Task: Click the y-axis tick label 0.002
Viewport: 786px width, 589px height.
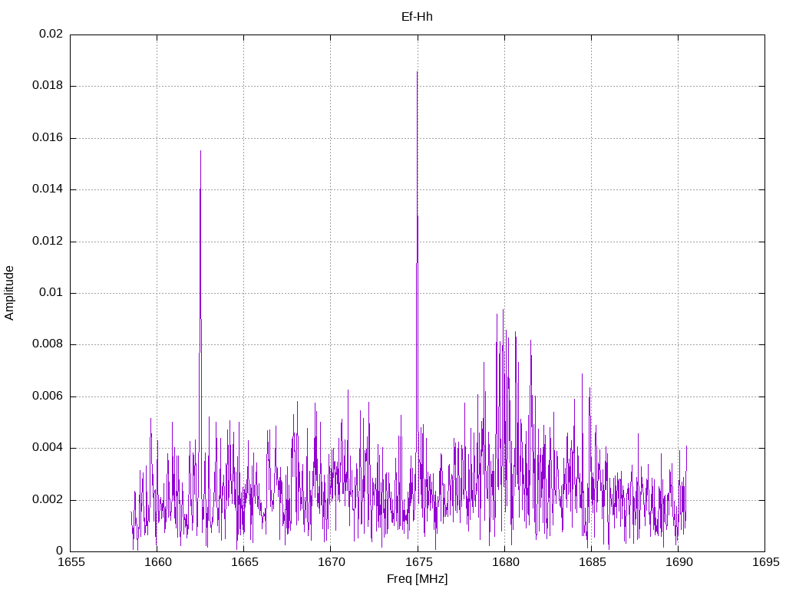Action: 48,499
